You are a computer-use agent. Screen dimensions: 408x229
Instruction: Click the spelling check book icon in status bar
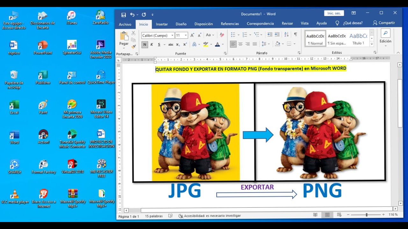(170, 216)
